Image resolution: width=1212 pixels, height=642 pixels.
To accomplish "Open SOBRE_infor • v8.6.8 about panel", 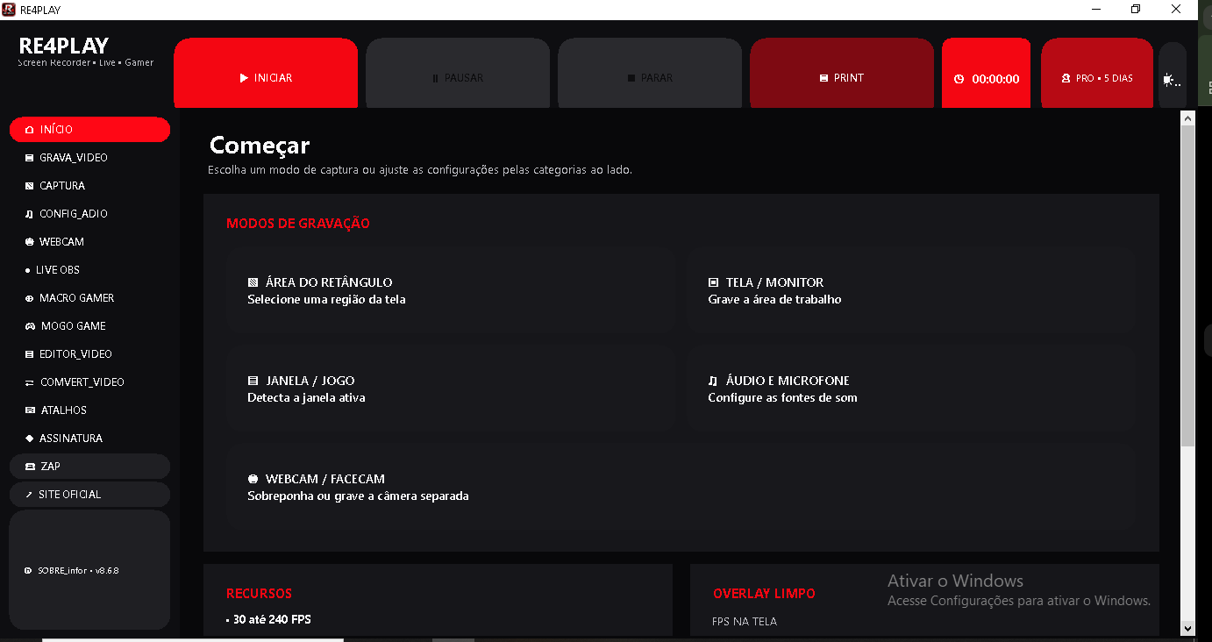I will coord(89,570).
